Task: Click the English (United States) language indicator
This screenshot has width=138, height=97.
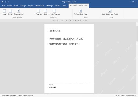Action: tap(25, 96)
